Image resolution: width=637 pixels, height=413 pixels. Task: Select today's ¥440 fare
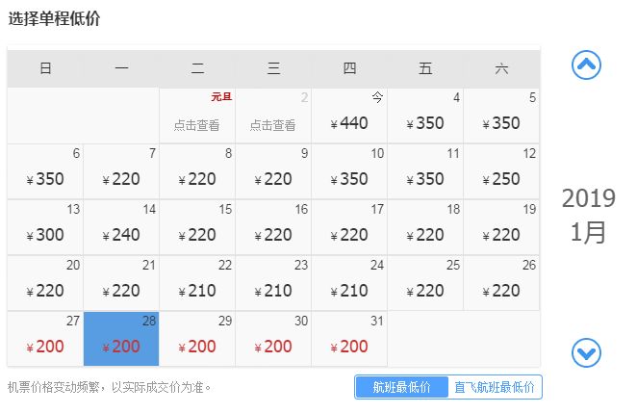coord(349,123)
